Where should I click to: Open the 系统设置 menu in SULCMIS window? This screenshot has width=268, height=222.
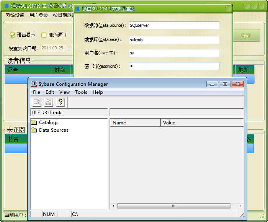click(15, 15)
